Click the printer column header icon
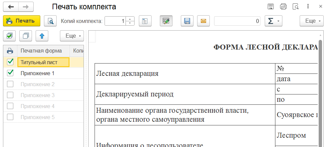Image resolution: width=326 pixels, height=147 pixels. (x=10, y=51)
